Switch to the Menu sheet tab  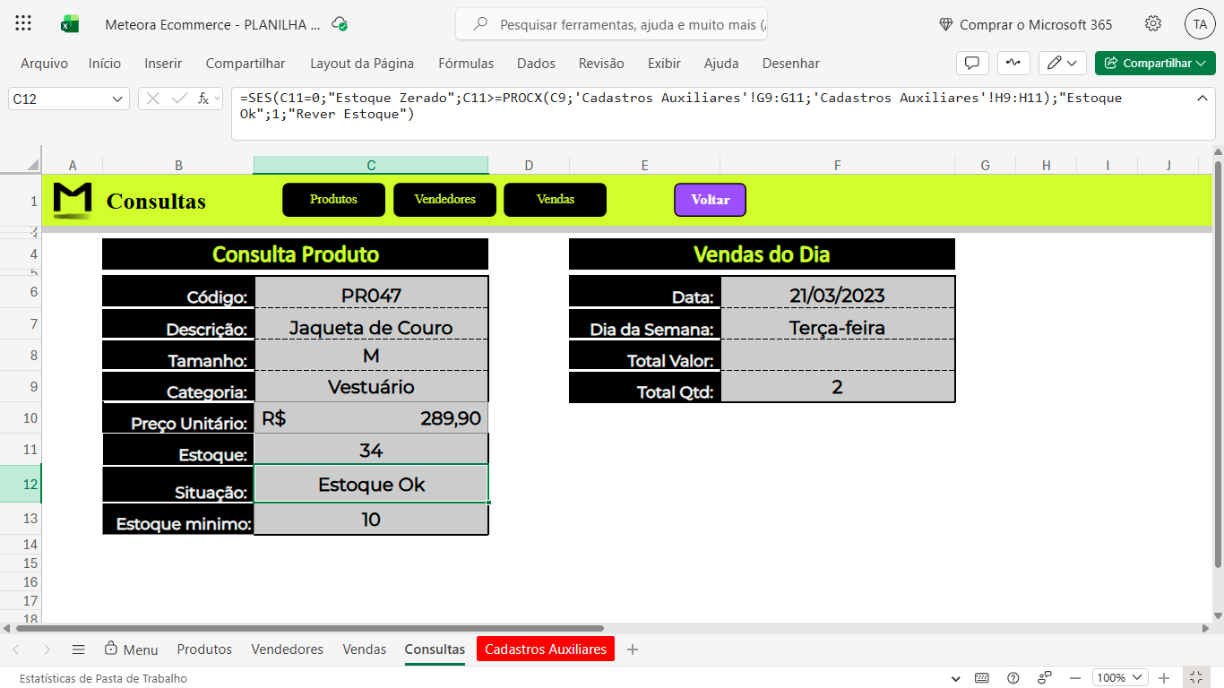[x=131, y=649]
